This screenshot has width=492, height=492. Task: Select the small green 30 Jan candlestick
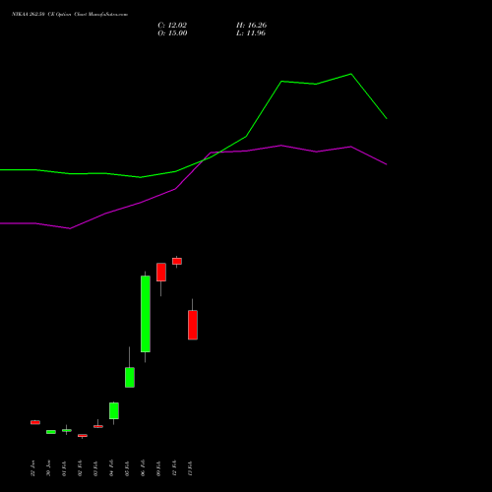pyautogui.click(x=51, y=432)
